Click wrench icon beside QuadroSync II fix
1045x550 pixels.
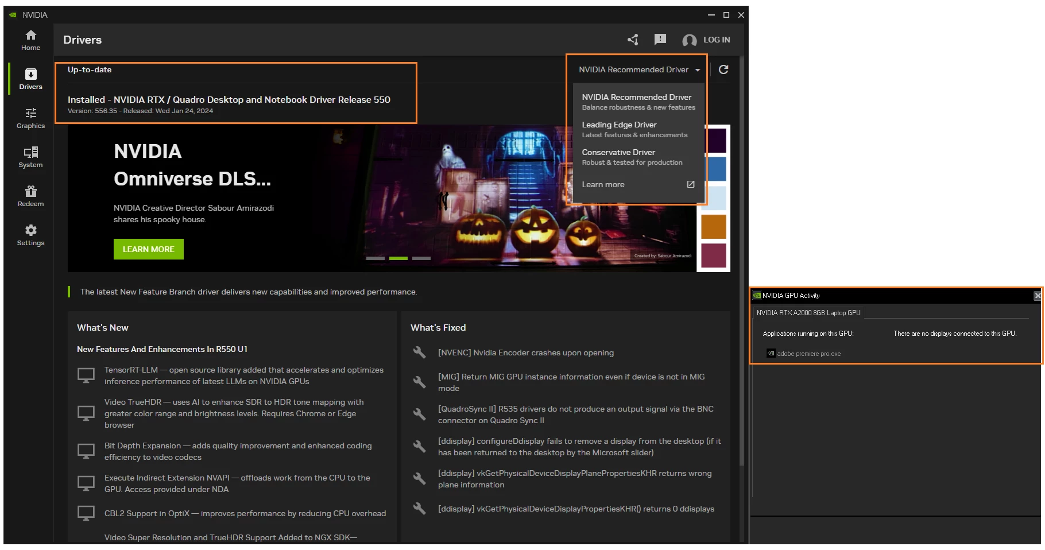(420, 414)
